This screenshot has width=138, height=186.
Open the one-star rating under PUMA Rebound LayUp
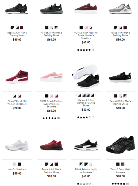click(86, 184)
